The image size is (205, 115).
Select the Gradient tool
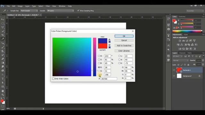point(3,63)
